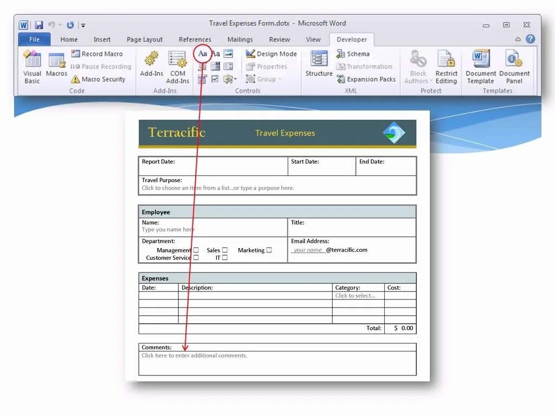The image size is (555, 416).
Task: Check the Marketing department box
Action: (269, 250)
